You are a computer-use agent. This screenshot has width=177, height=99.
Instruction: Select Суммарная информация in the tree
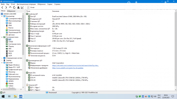click(x=14, y=18)
